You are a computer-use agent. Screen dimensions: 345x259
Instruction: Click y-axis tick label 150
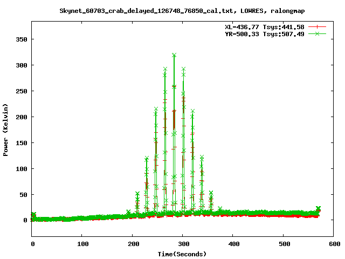tap(22, 143)
